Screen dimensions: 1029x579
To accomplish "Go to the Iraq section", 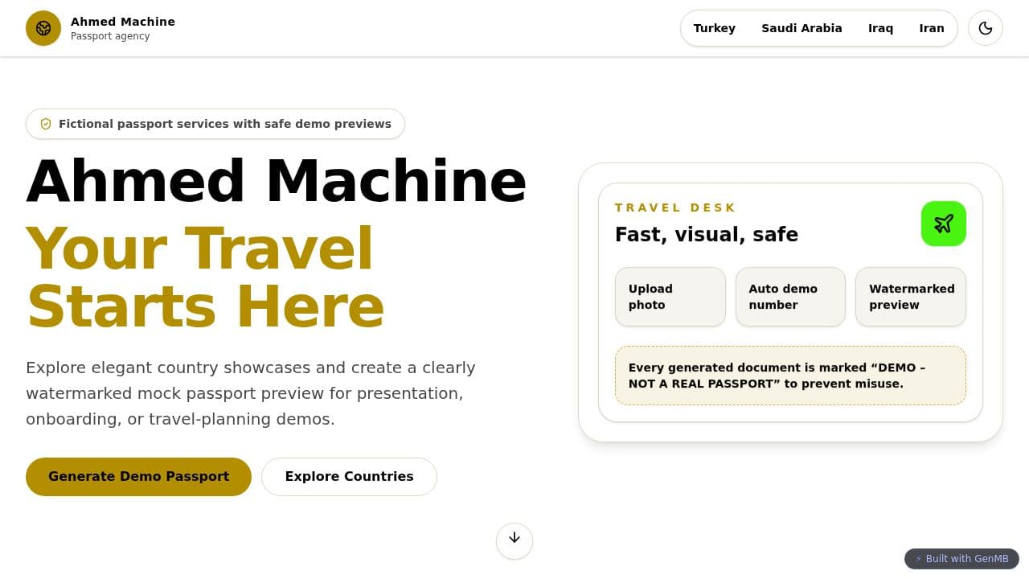I will 880,28.
